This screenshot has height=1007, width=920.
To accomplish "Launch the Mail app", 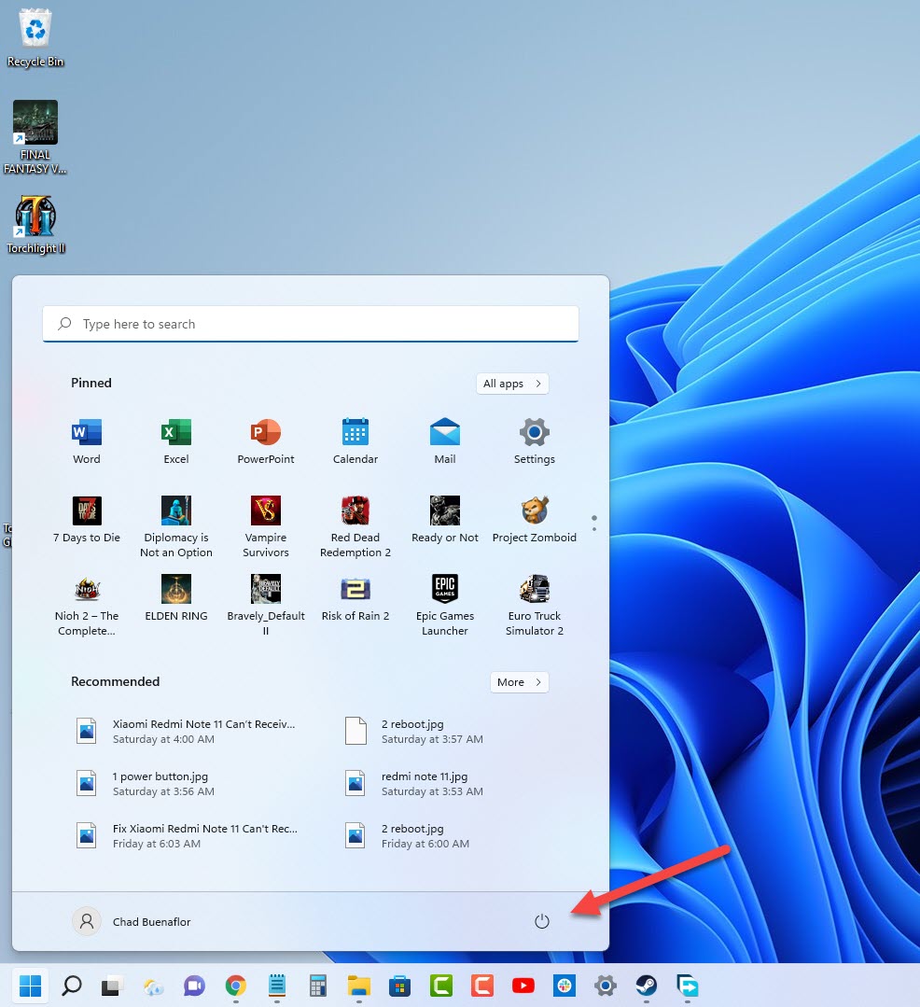I will 445,441.
